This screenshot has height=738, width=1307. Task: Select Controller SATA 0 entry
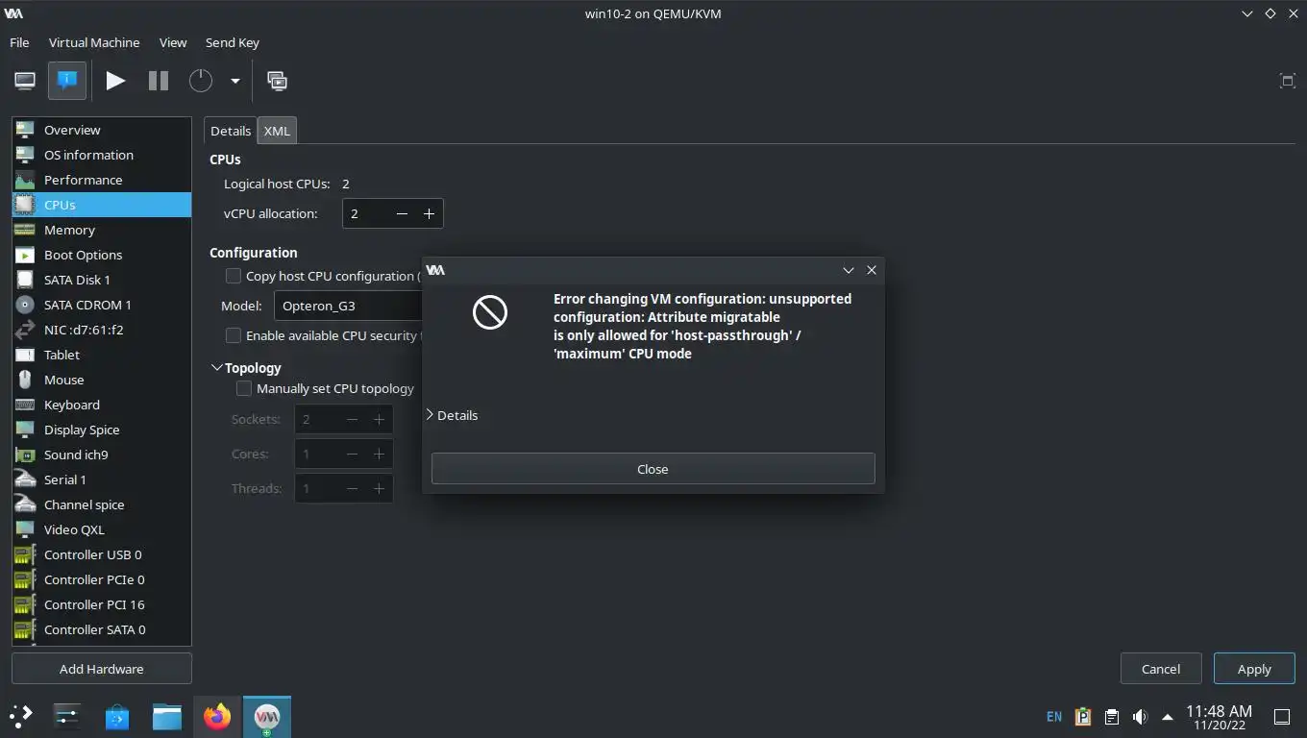101,629
